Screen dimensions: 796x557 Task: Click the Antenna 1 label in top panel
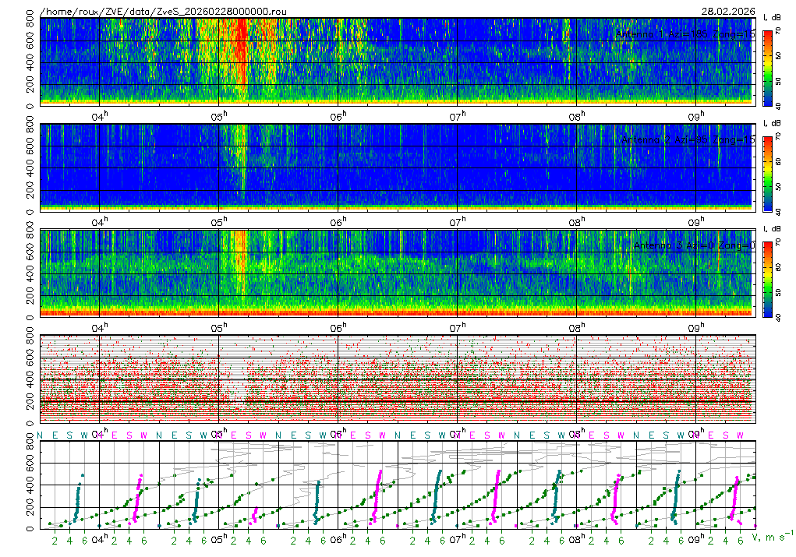[685, 34]
